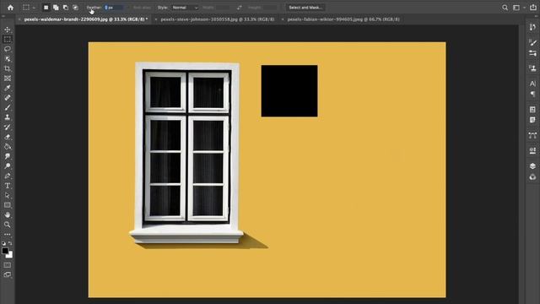Click the black square on the canvas
This screenshot has height=304, width=540.
[289, 91]
